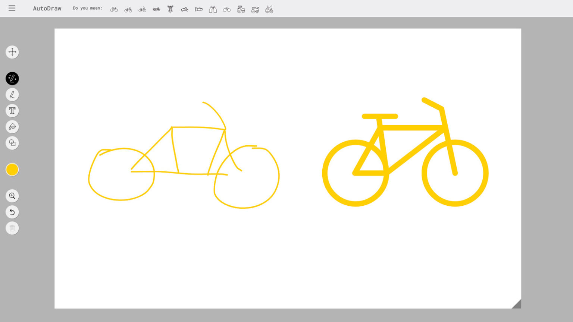Choose the second tractor suggestion
Image resolution: width=573 pixels, height=322 pixels.
255,10
